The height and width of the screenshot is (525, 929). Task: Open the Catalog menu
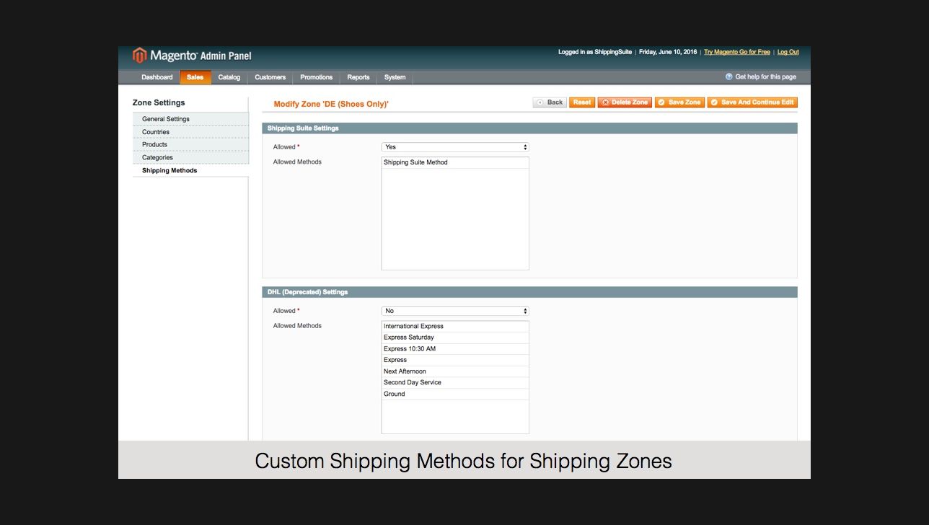229,77
